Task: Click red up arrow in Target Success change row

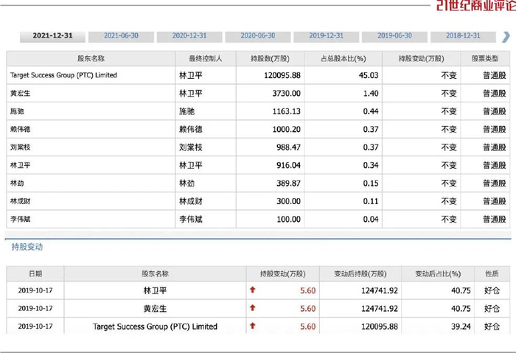Action: pyautogui.click(x=253, y=326)
